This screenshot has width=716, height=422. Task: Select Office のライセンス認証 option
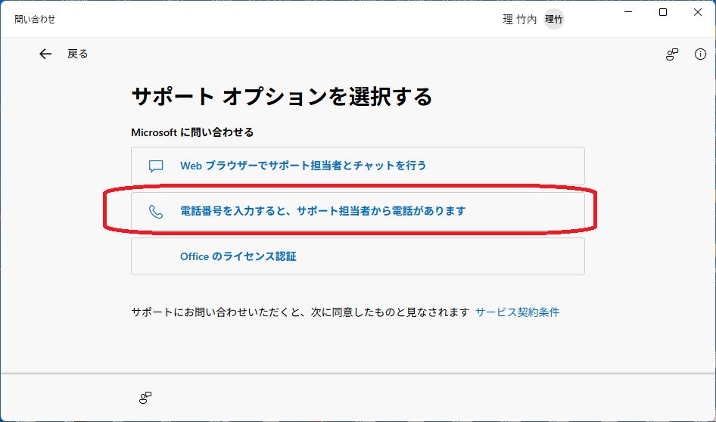click(238, 256)
